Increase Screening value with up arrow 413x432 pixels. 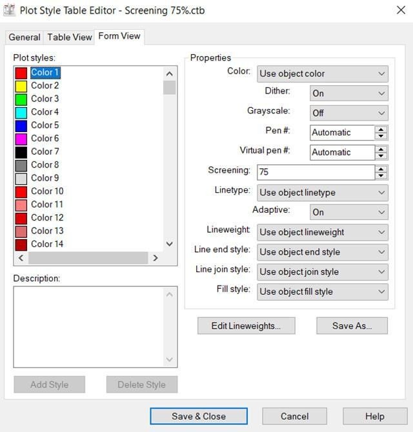[381, 169]
